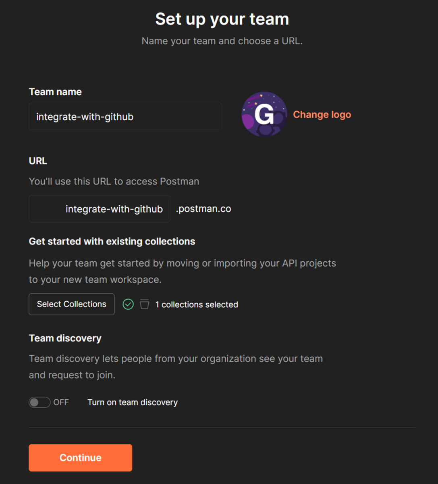This screenshot has width=438, height=484.
Task: Enable the team discovery toggle switch
Action: [x=39, y=402]
